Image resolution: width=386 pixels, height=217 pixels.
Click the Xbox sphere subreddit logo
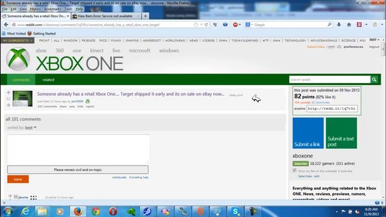(x=18, y=59)
